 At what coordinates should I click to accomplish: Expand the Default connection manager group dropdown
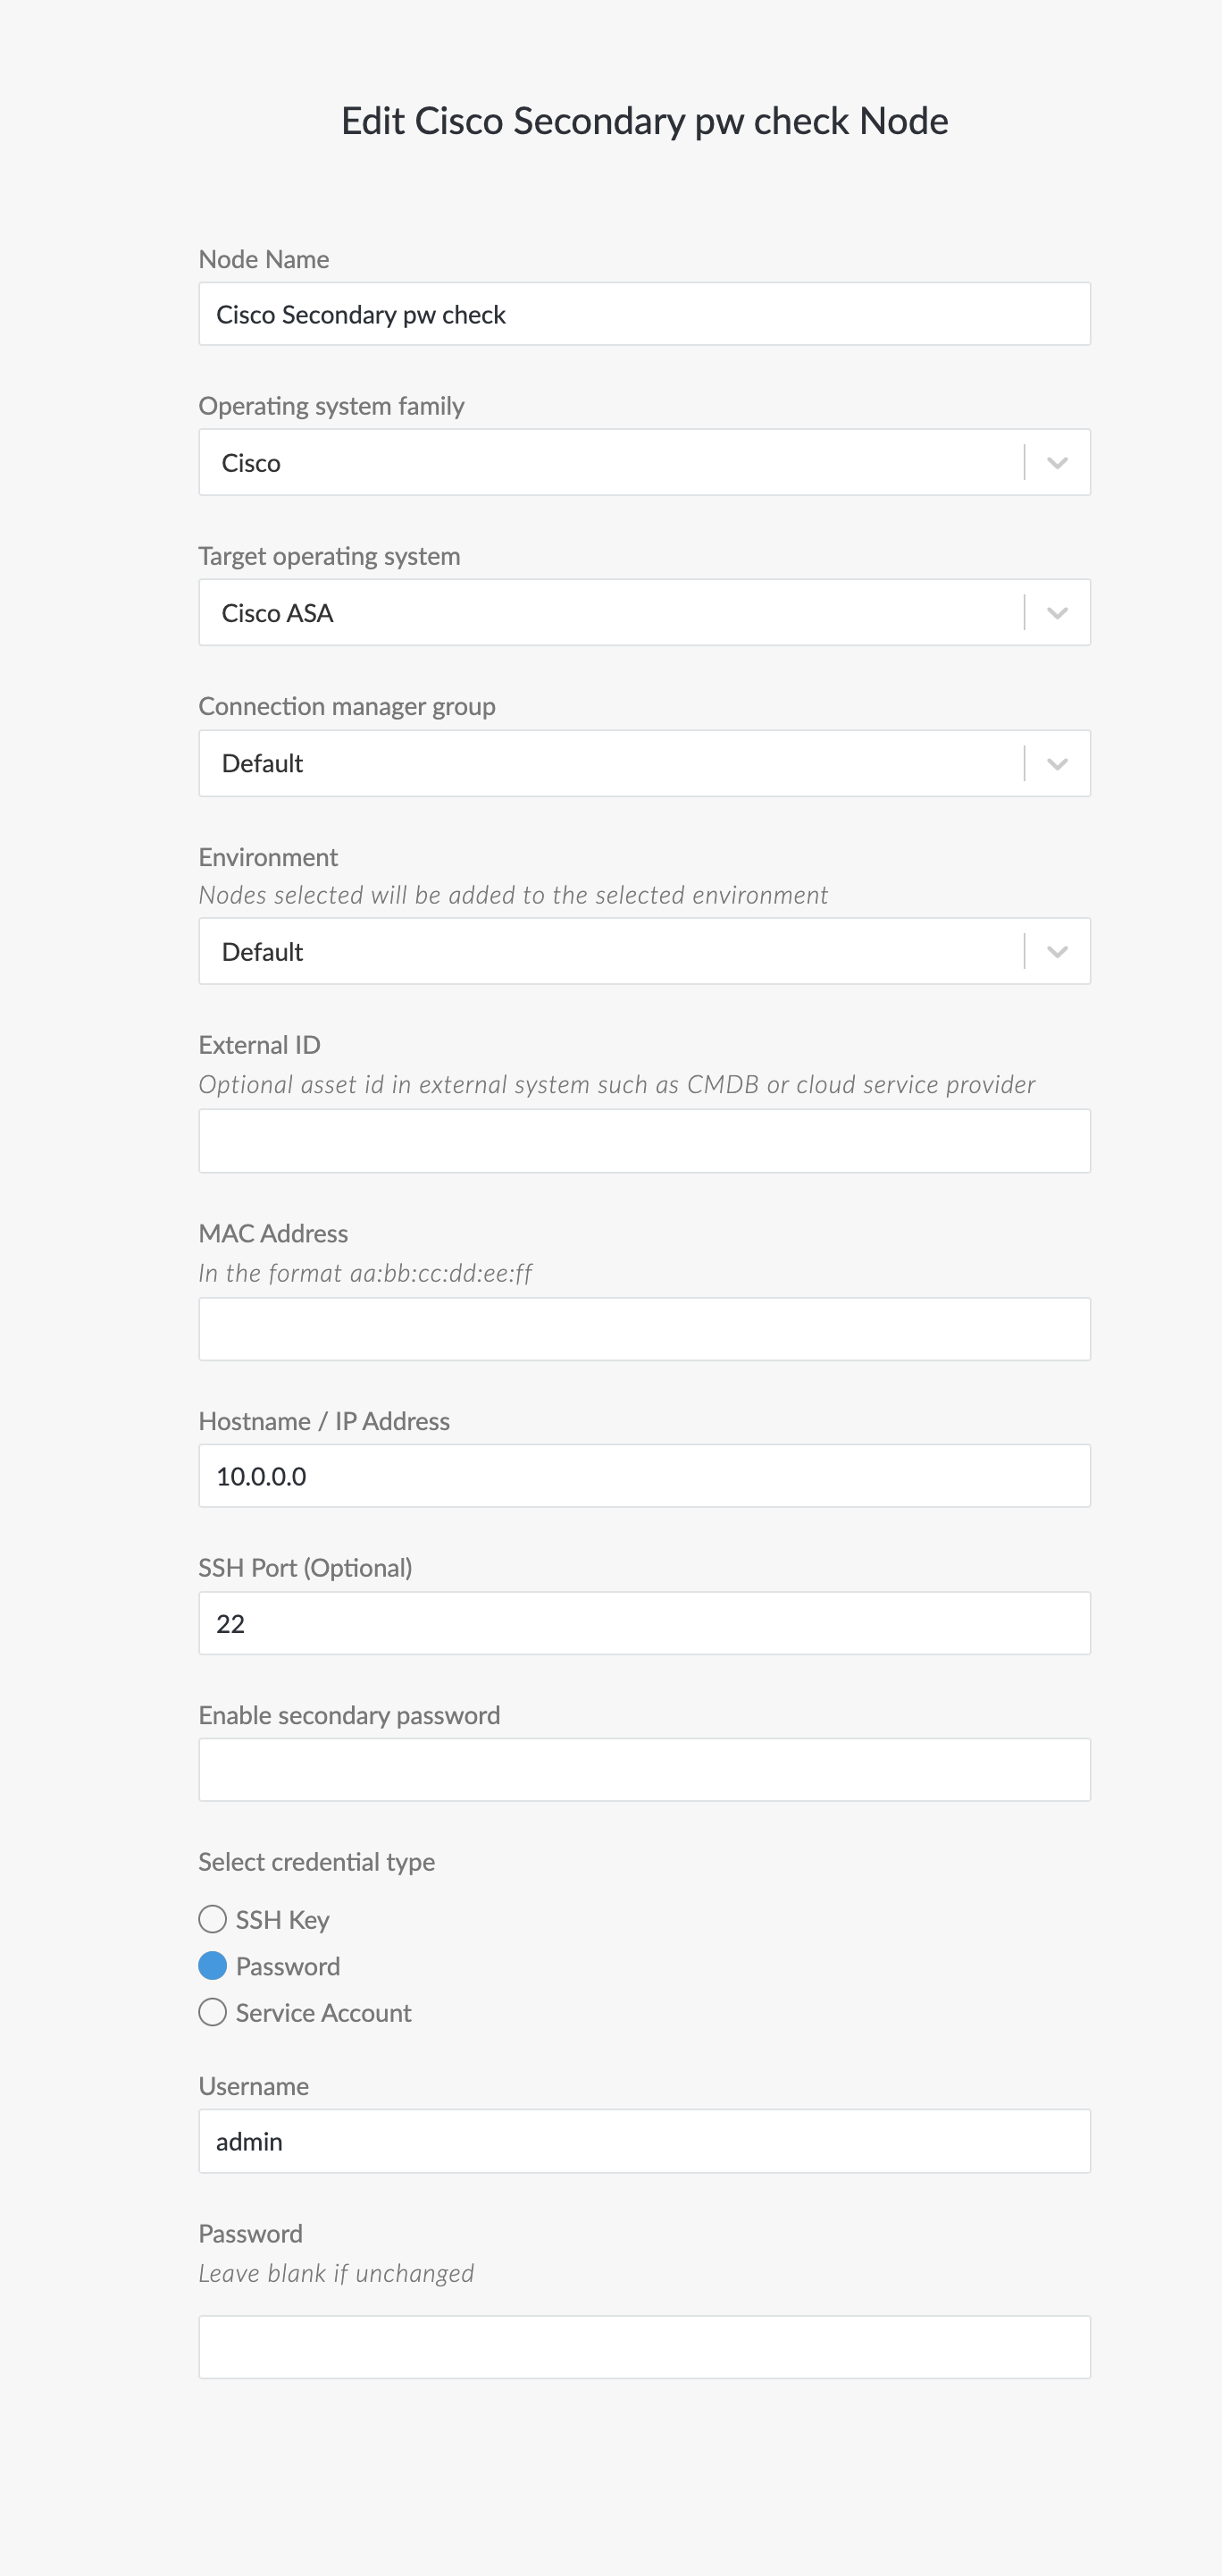[644, 764]
